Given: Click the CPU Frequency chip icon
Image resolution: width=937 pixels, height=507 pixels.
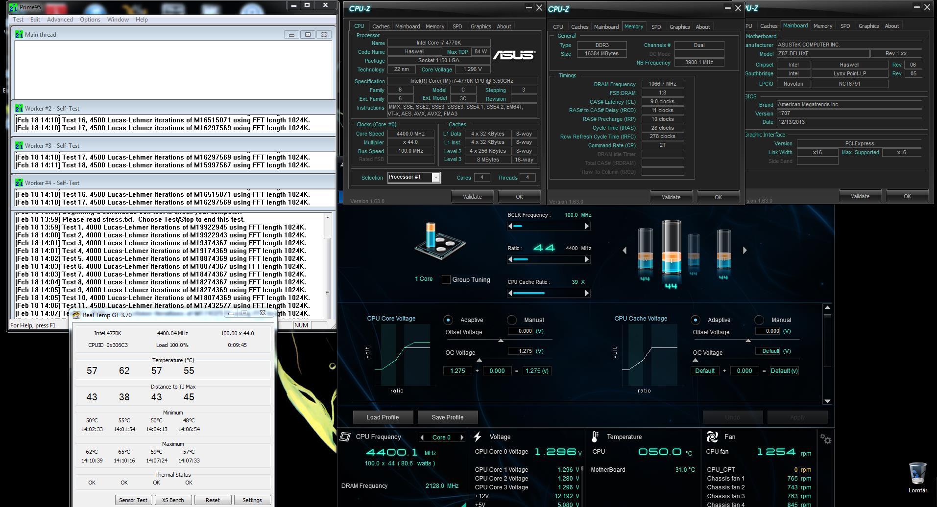Looking at the screenshot, I should coord(345,437).
